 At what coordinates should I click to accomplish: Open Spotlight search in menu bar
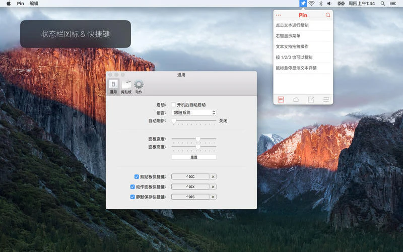pos(383,4)
